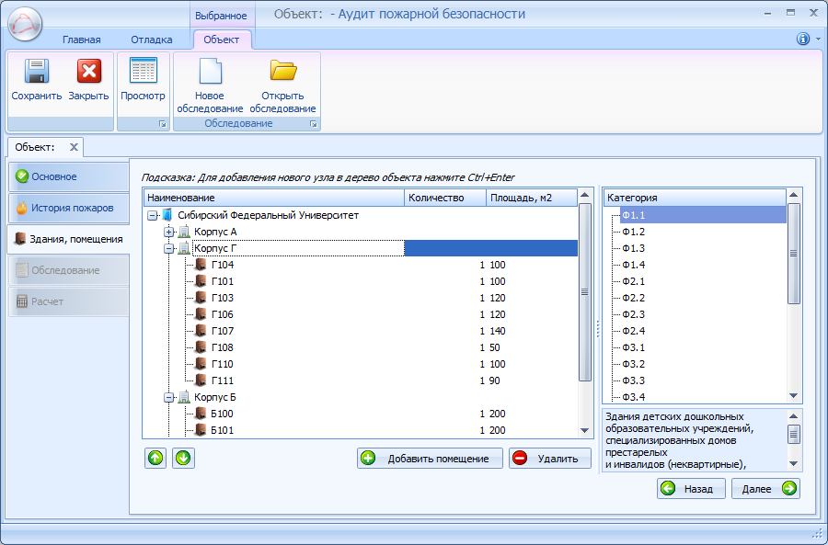Click the blue info help icon
This screenshot has width=828, height=545.
(803, 39)
